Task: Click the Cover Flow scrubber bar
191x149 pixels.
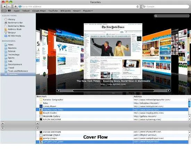Action: [114, 90]
